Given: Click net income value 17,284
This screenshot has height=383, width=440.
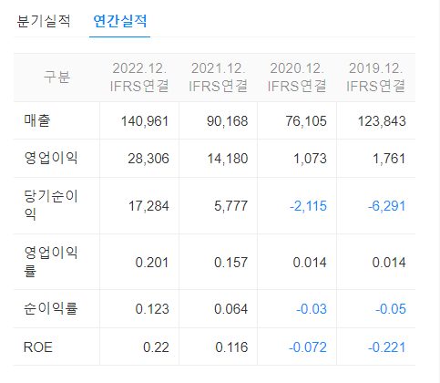Looking at the screenshot, I should pos(148,206).
